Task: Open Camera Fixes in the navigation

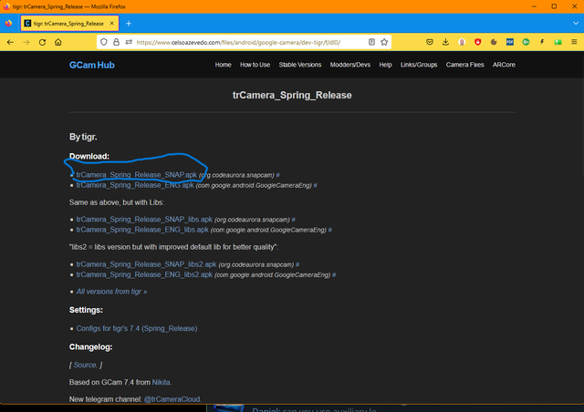Action: tap(464, 65)
